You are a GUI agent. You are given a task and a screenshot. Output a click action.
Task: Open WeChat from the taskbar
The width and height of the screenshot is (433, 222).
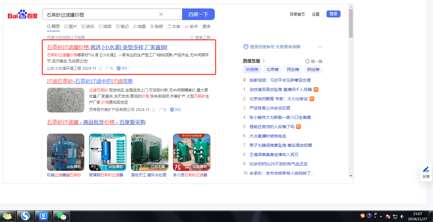click(x=61, y=216)
